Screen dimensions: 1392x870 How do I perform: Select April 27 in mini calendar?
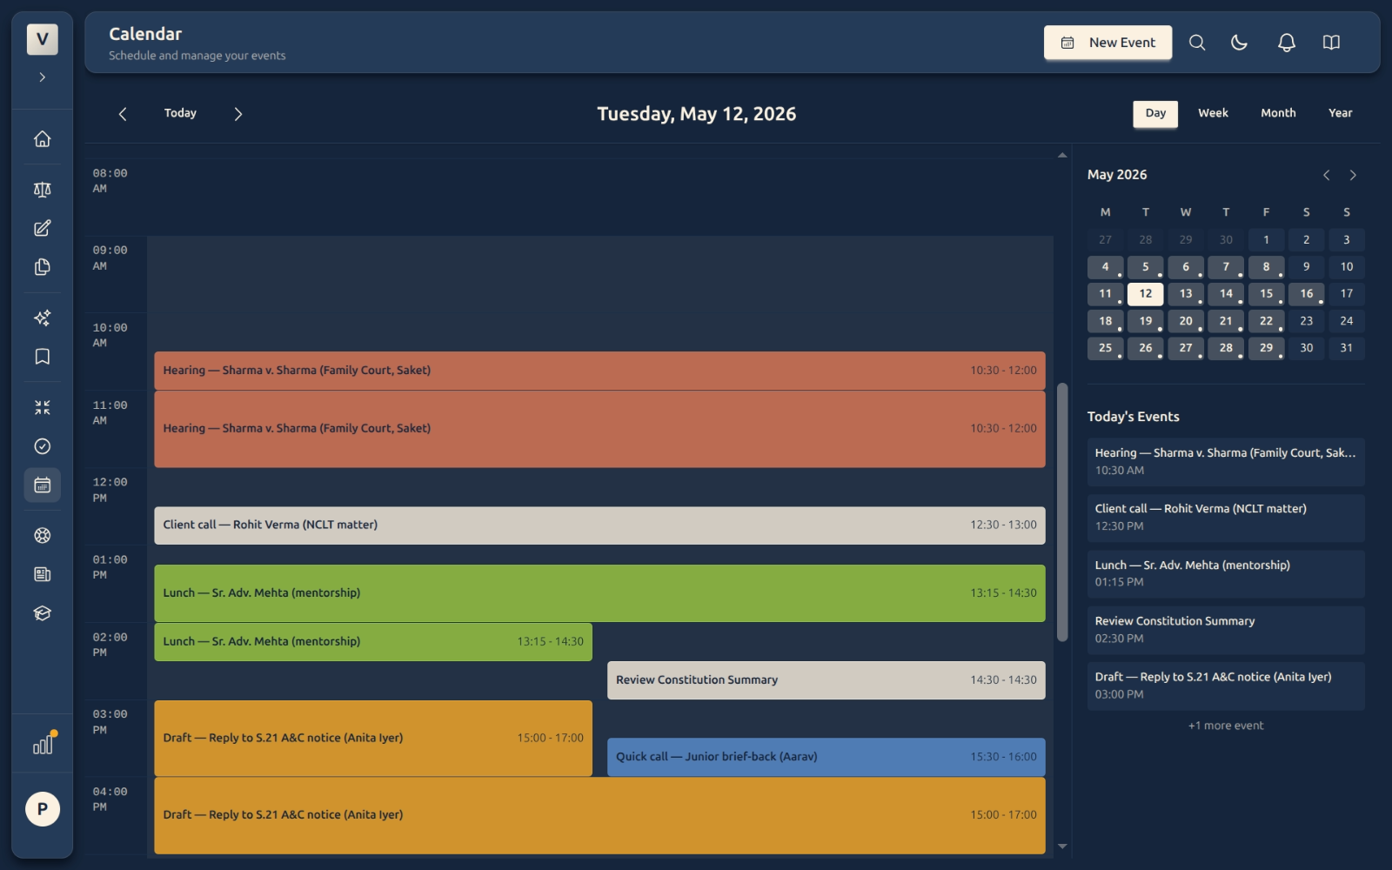[x=1105, y=240]
